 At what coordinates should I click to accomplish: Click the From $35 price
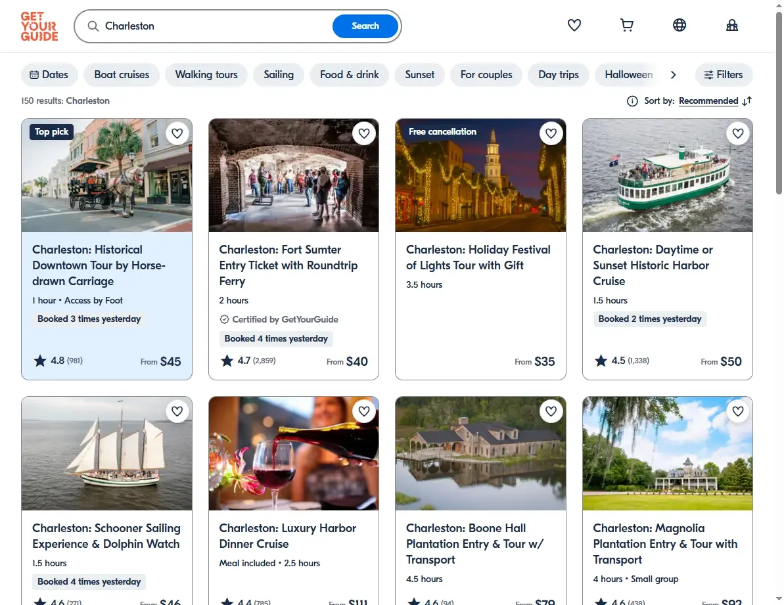pos(534,362)
